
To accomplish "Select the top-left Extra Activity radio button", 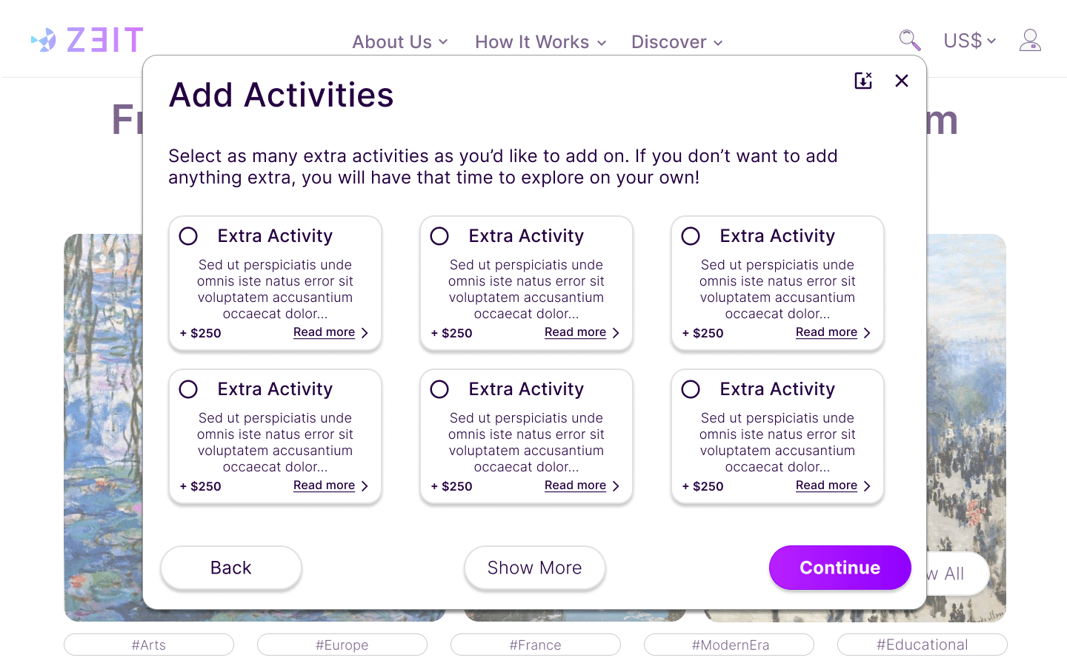I will pyautogui.click(x=188, y=235).
